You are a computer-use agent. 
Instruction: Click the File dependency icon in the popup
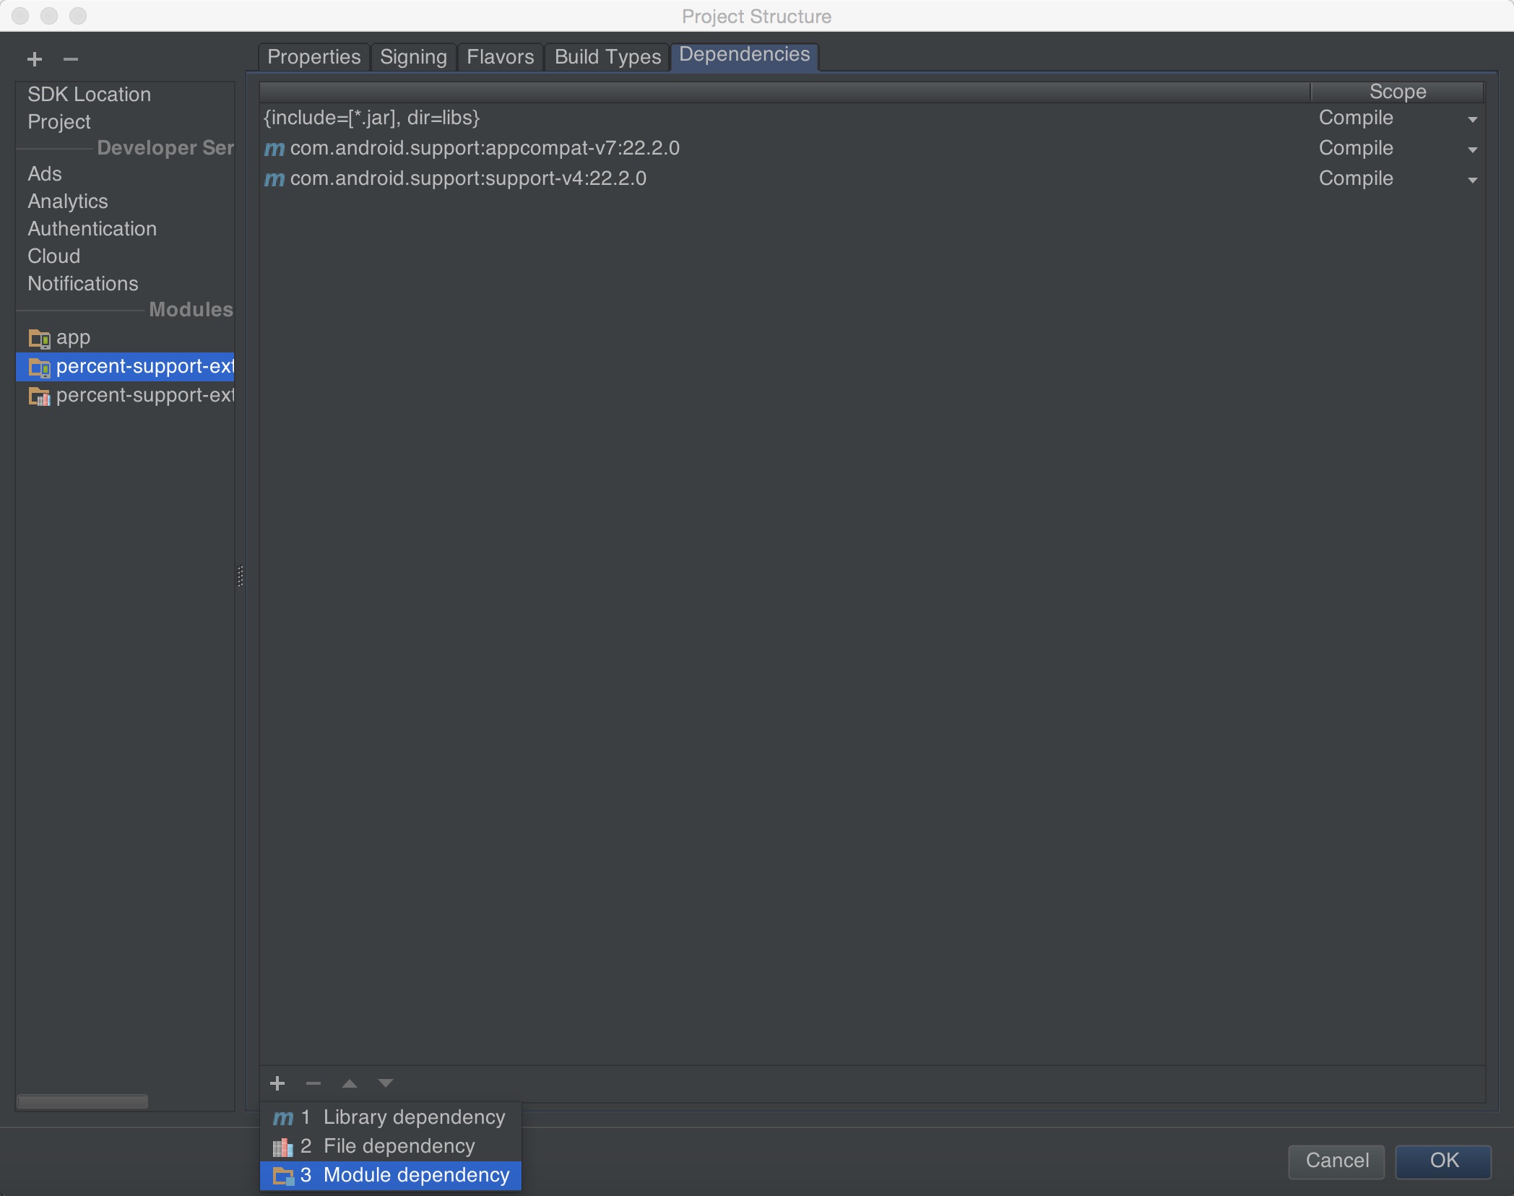tap(283, 1147)
